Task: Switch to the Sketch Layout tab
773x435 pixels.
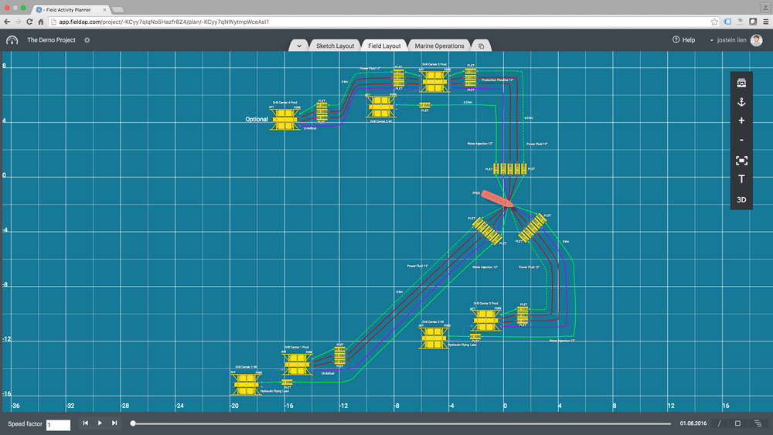Action: (x=335, y=46)
